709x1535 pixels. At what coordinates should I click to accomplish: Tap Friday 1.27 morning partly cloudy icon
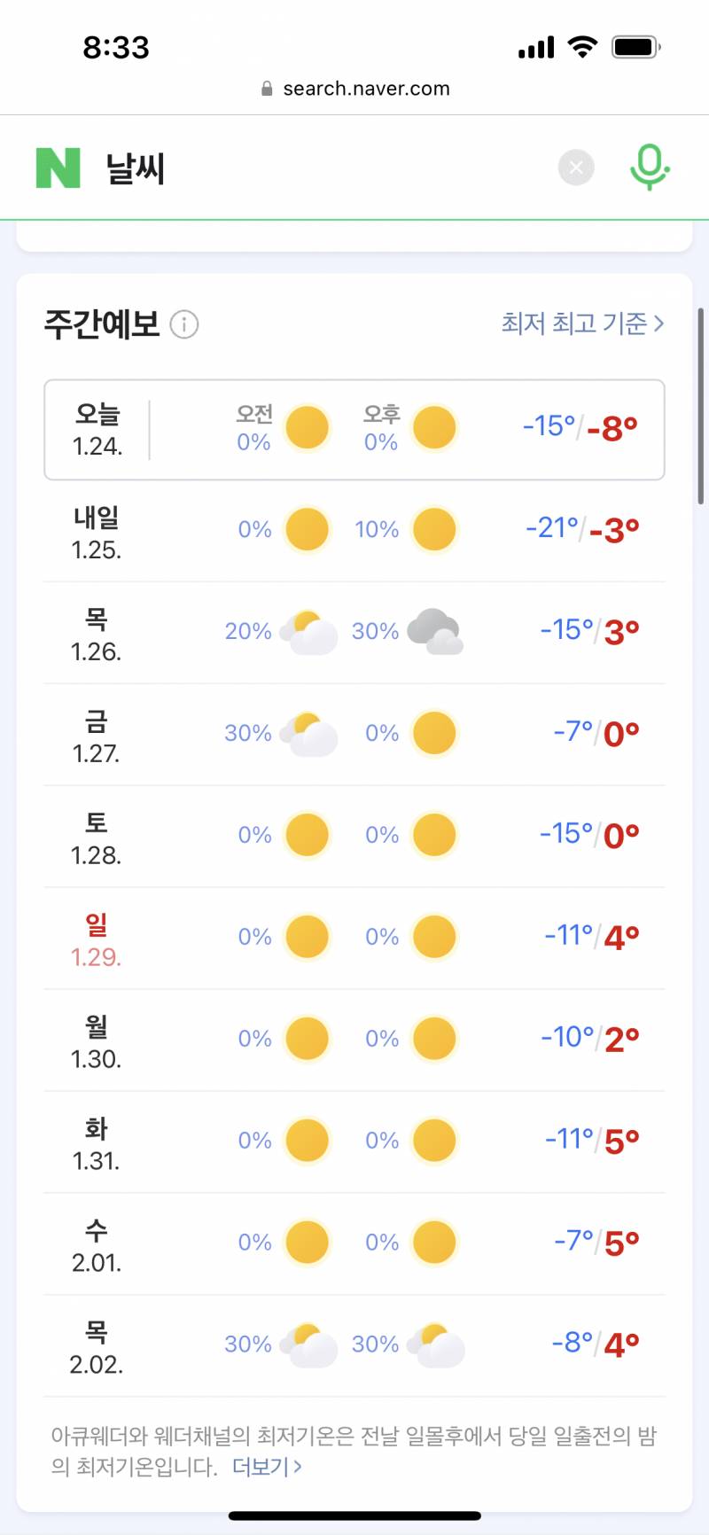pyautogui.click(x=308, y=733)
